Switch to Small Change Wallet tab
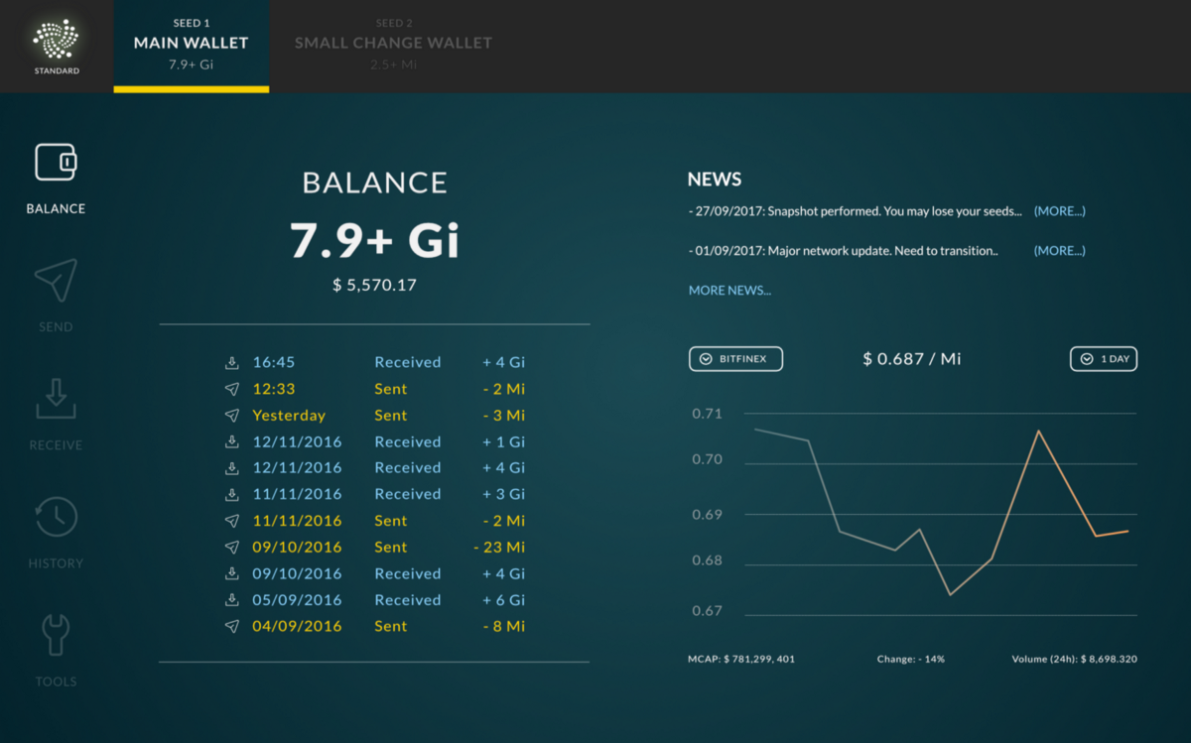 [393, 47]
